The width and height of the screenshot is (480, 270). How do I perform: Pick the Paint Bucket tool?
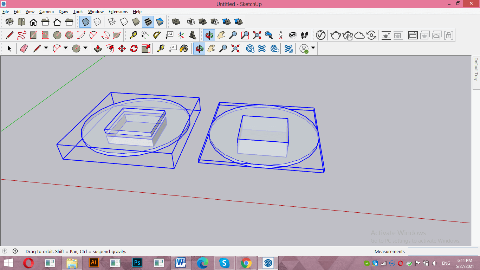click(184, 49)
